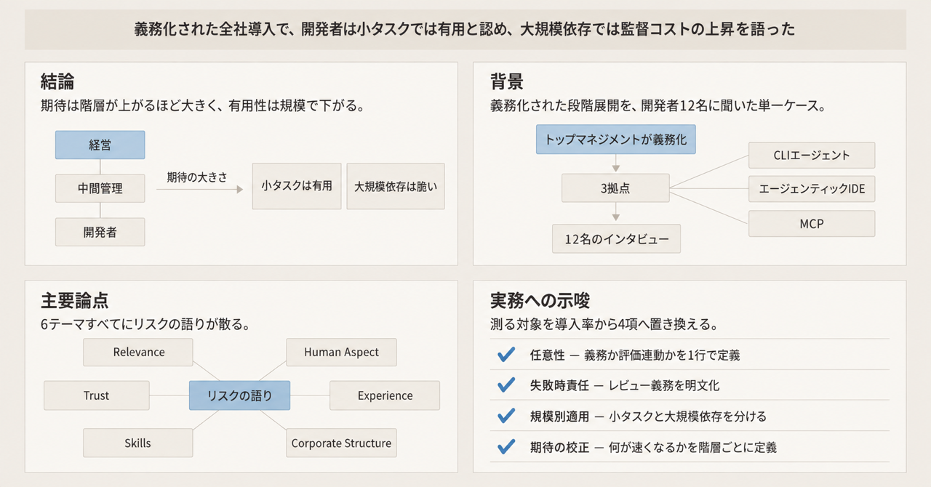
Task: Click the 背景 heading
Action: (507, 81)
